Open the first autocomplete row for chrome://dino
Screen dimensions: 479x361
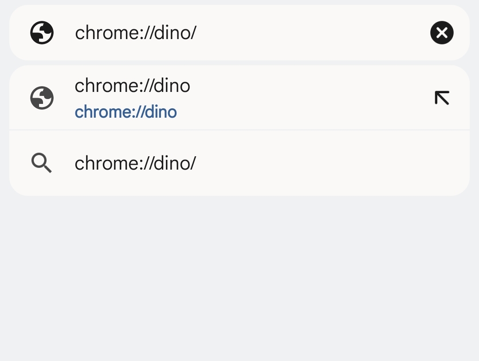pos(239,98)
